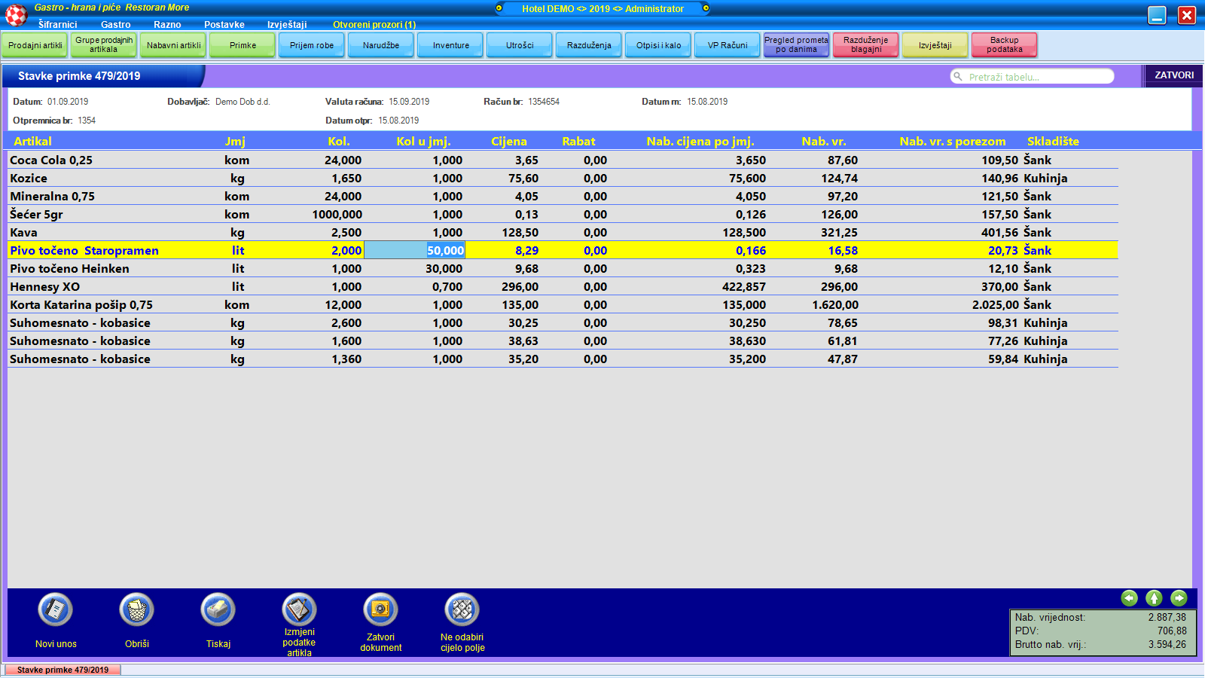Select the Hennesy XO row
Viewport: 1205px width, 678px height.
(45, 287)
